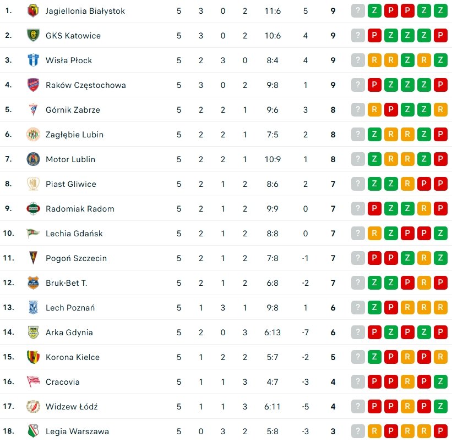Select the Arka Gdynia team name

click(x=69, y=333)
